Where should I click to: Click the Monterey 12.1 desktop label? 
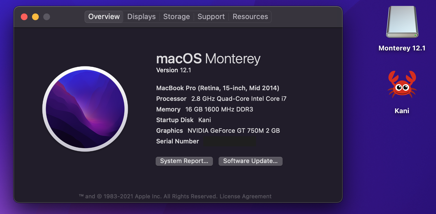point(402,48)
